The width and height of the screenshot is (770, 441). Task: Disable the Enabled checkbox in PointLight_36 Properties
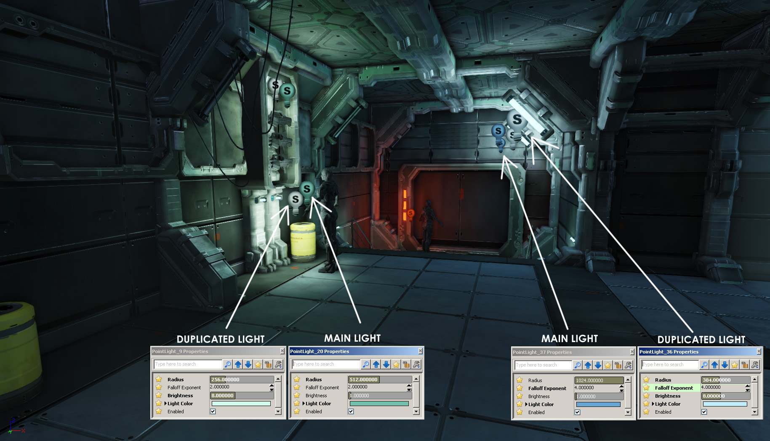click(704, 412)
